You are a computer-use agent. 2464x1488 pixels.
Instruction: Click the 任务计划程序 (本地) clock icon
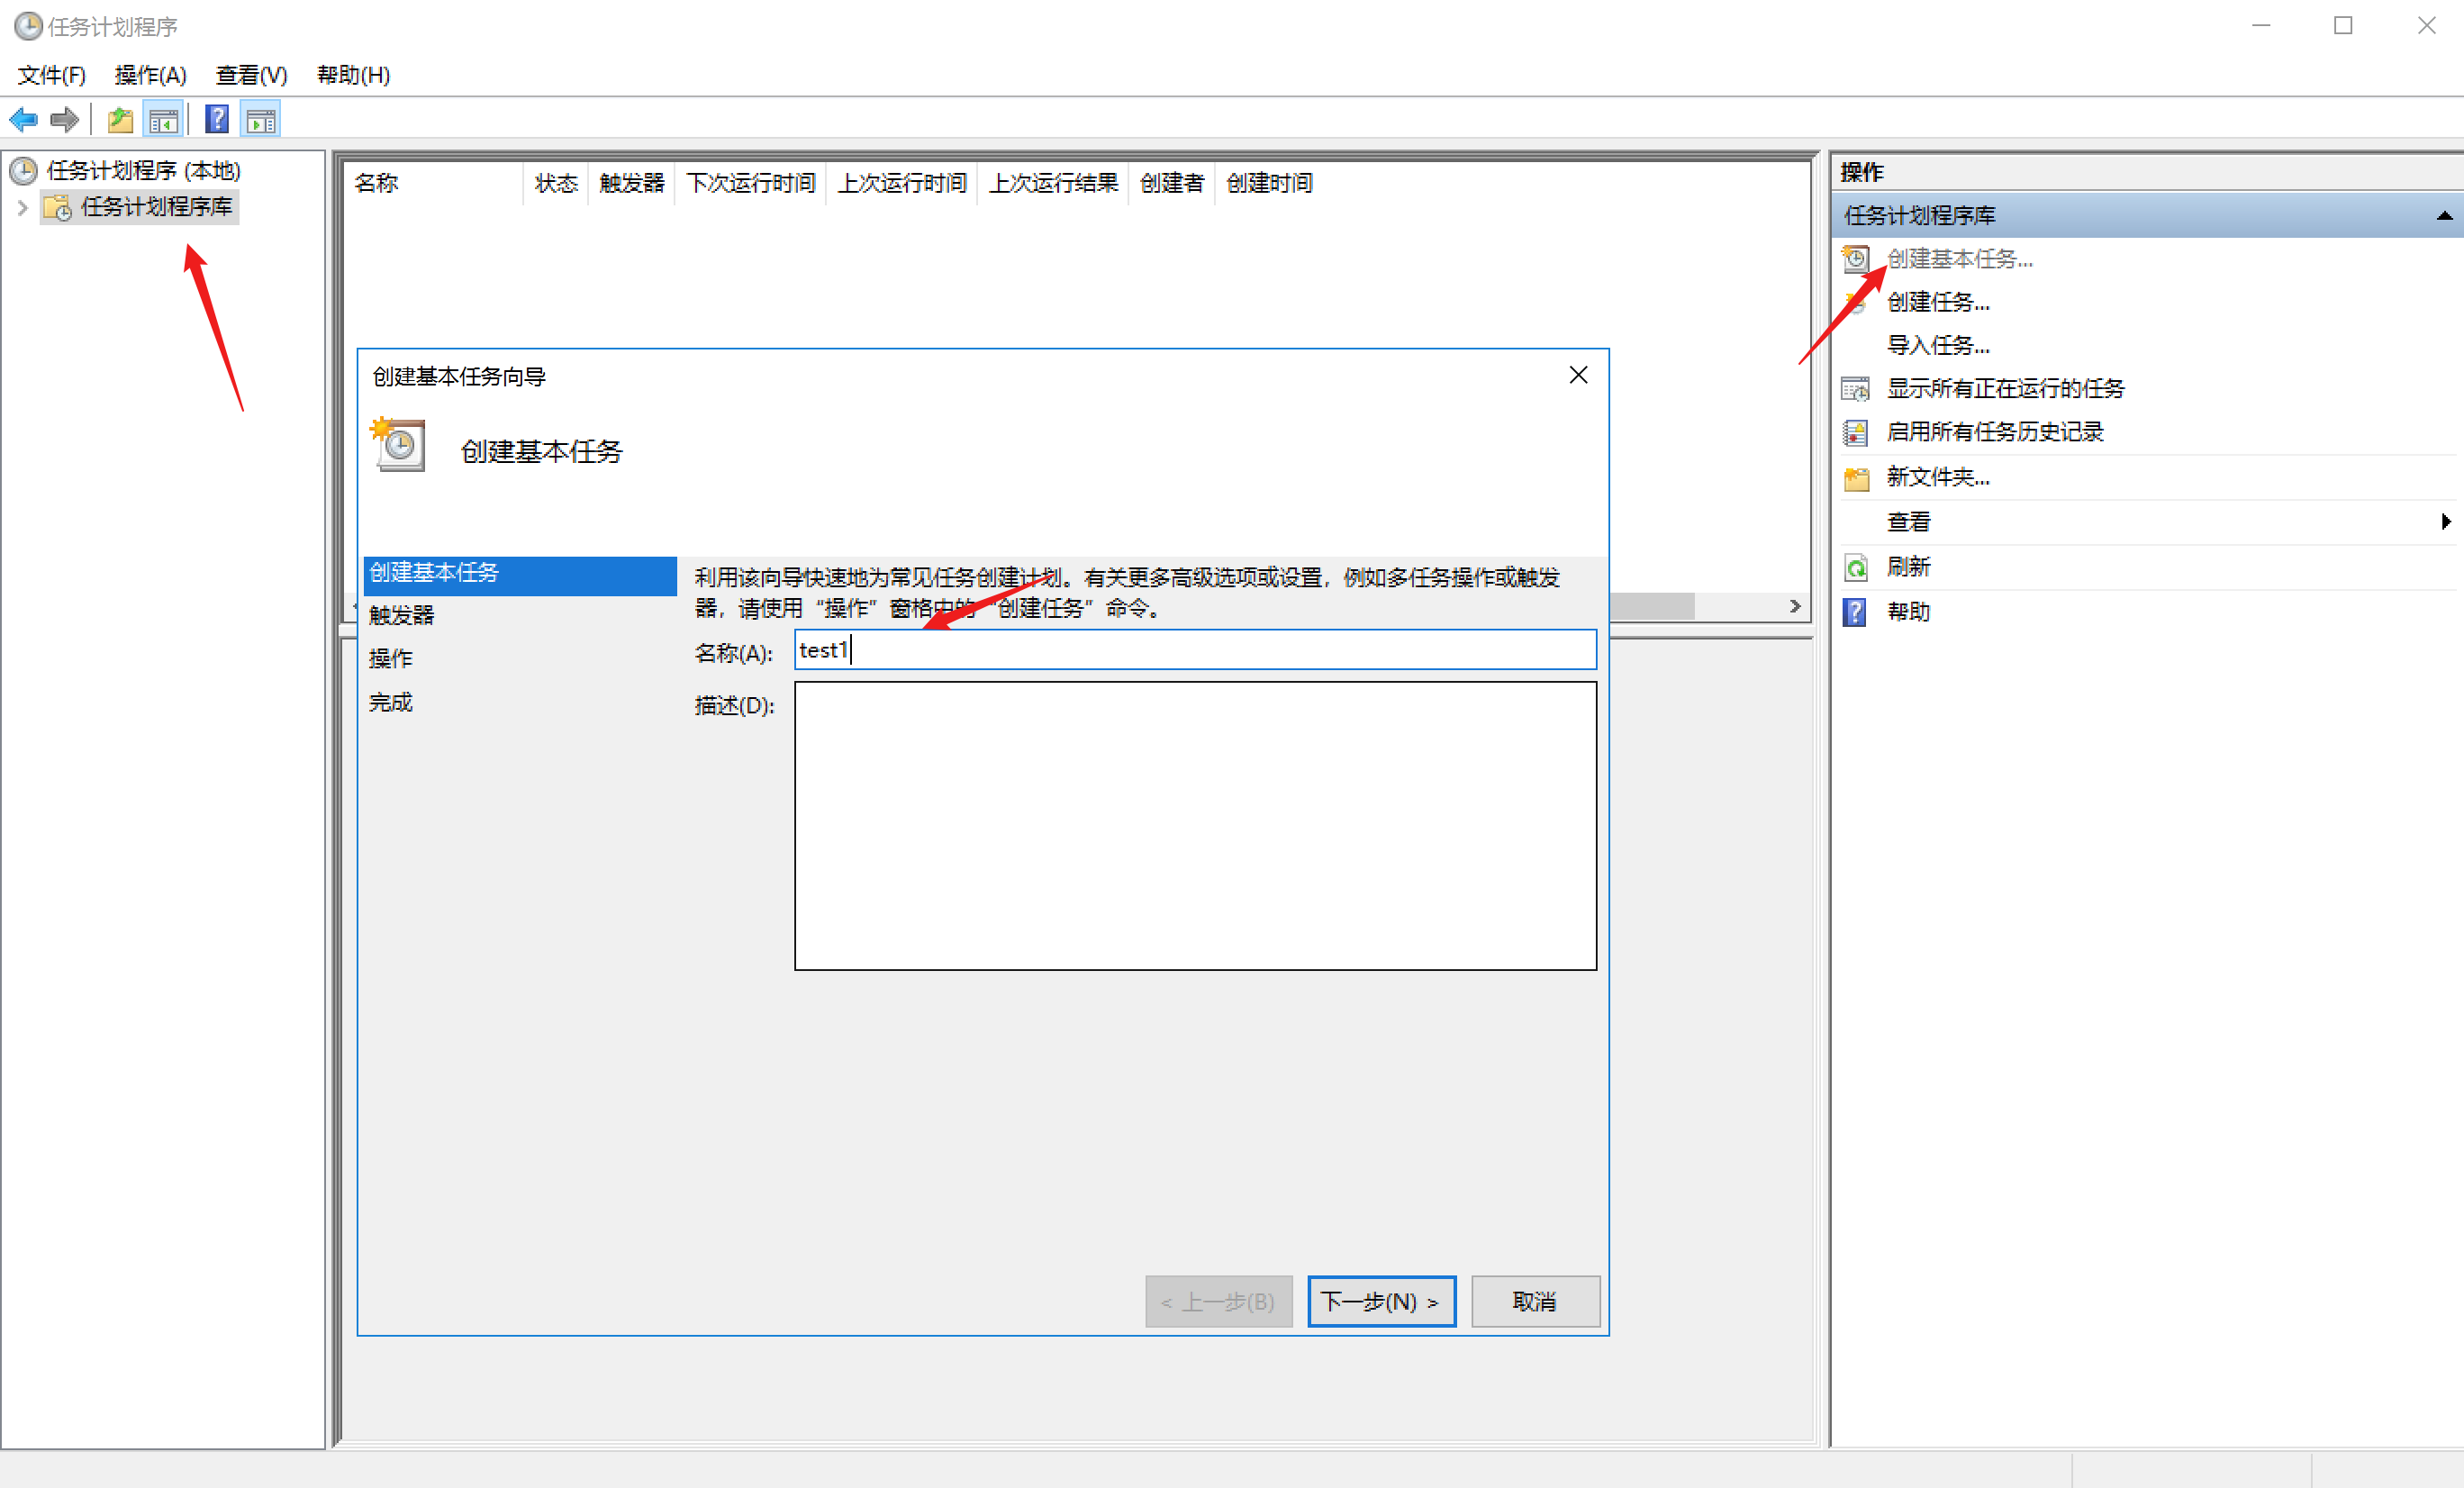(x=24, y=171)
